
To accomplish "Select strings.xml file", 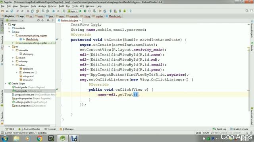I will coord(28,76).
